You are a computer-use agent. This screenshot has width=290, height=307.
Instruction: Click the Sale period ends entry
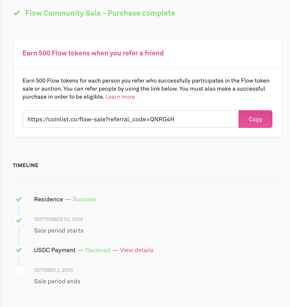(57, 281)
